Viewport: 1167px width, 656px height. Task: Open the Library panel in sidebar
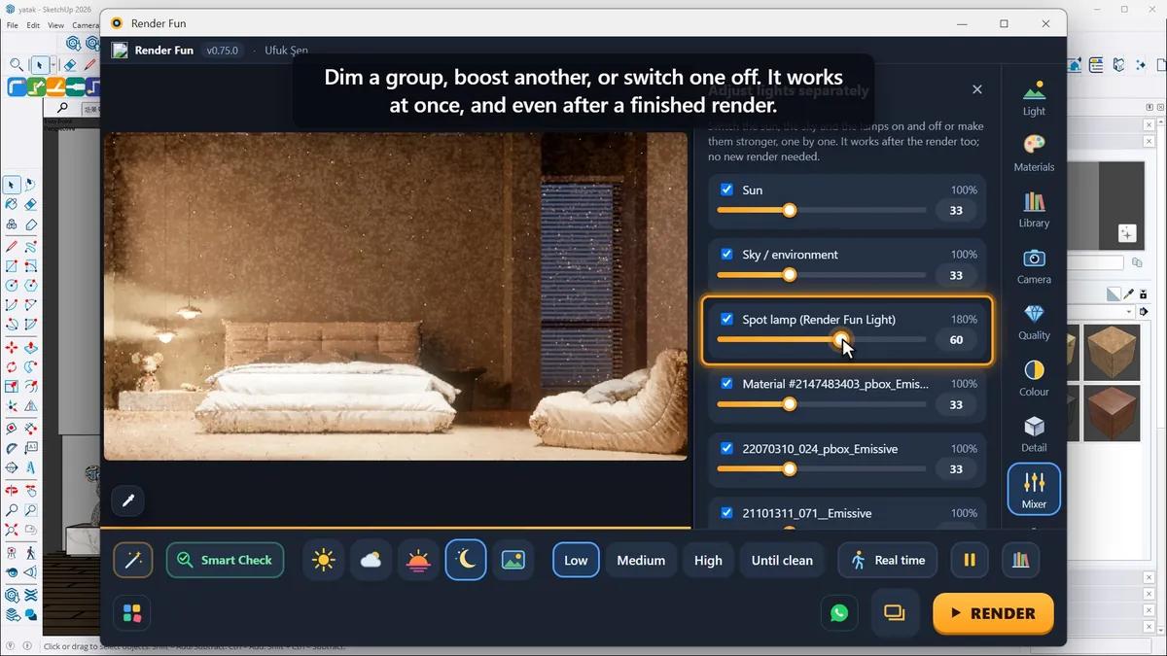(1034, 210)
